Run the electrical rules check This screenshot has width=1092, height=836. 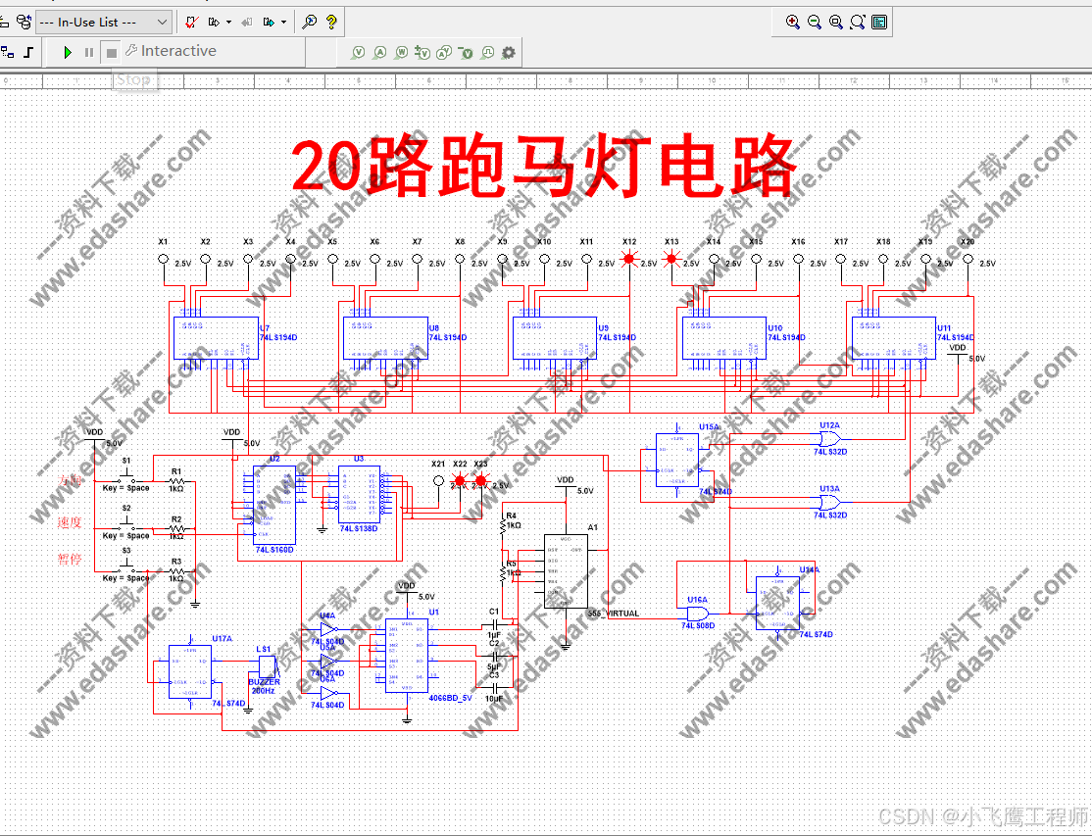click(x=191, y=23)
